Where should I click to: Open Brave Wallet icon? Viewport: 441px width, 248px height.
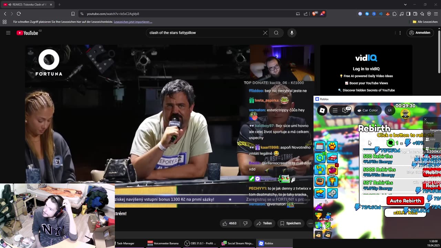coord(415,14)
